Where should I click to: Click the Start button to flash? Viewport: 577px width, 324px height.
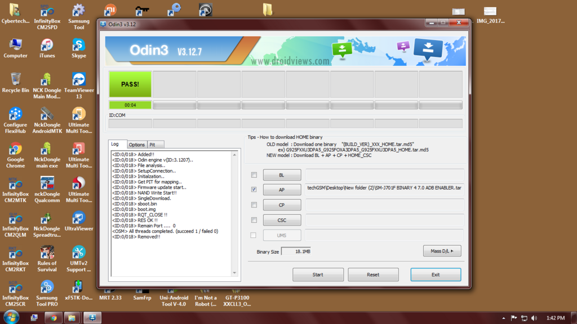pos(318,274)
